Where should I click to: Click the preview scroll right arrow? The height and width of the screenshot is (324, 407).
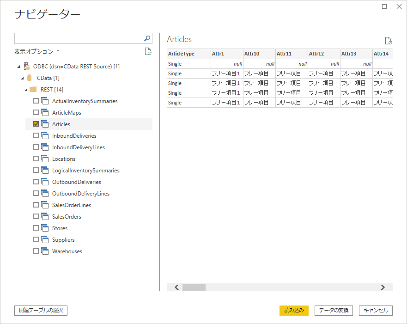383,287
